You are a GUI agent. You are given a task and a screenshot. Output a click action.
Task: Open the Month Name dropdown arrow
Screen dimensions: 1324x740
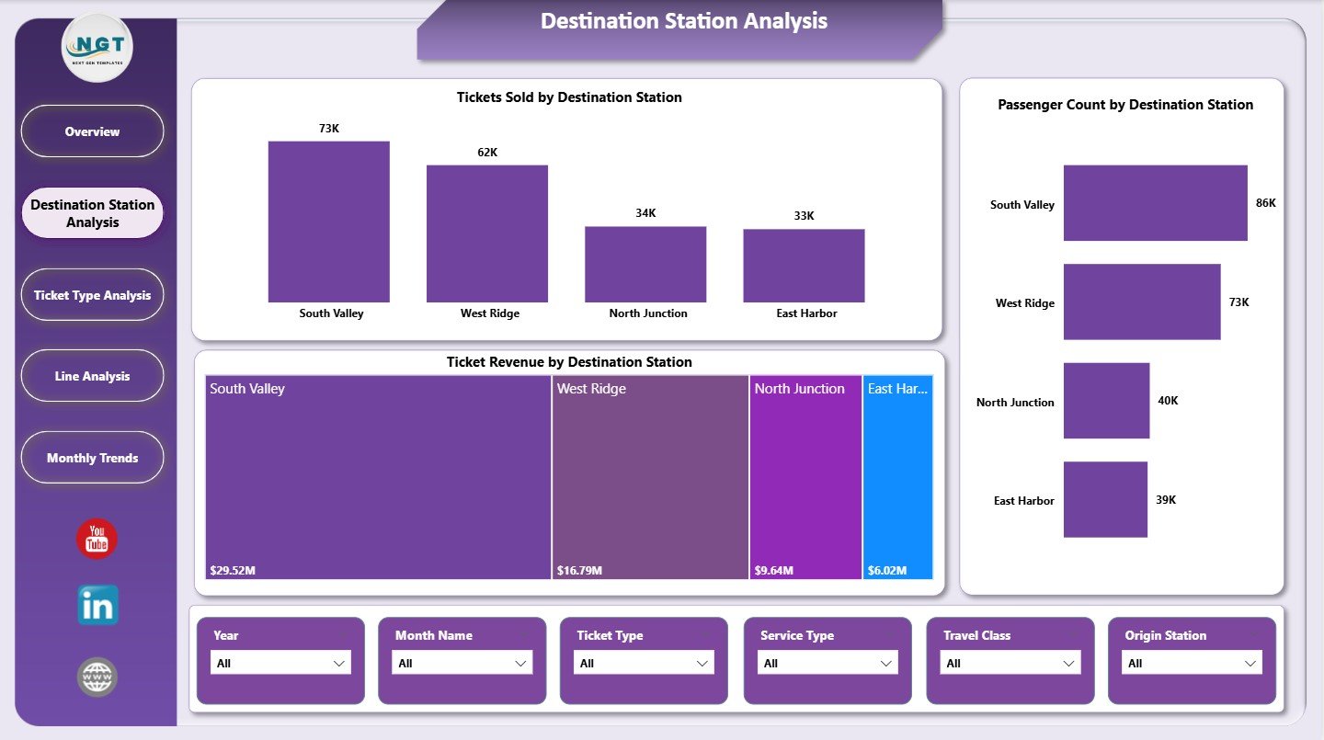click(x=520, y=662)
